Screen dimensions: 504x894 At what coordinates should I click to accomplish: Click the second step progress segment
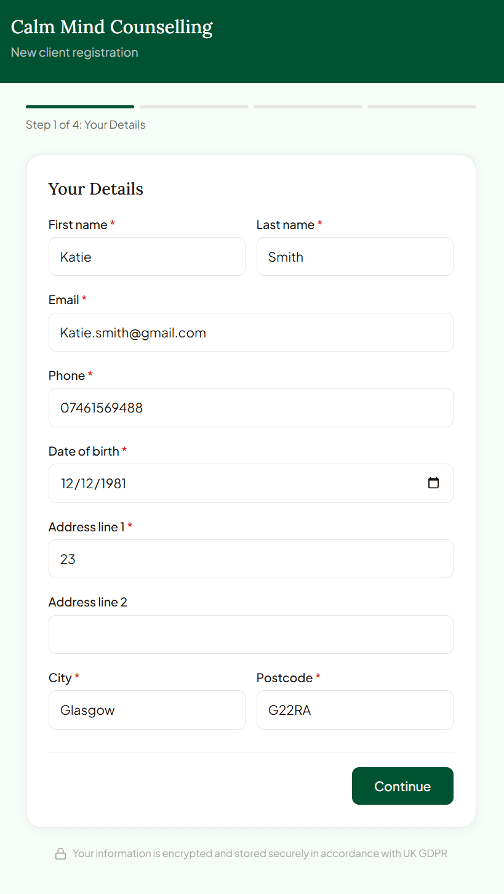[193, 106]
